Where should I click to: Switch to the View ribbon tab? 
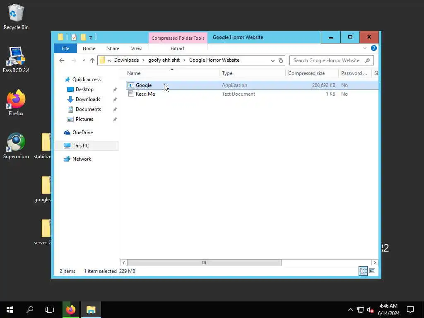tap(136, 48)
